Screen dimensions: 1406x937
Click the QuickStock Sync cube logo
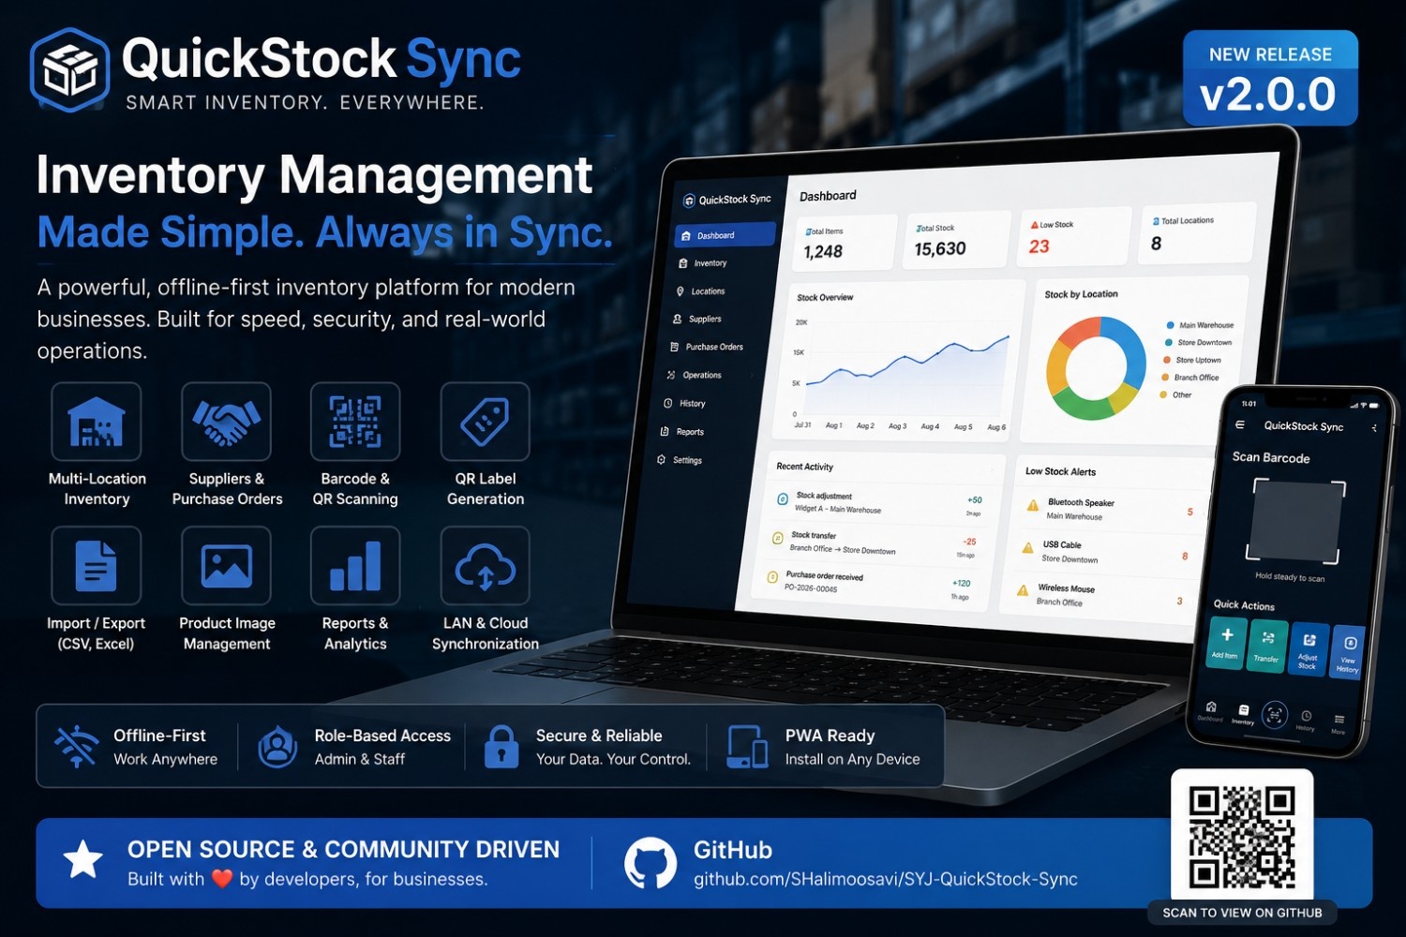tap(70, 71)
